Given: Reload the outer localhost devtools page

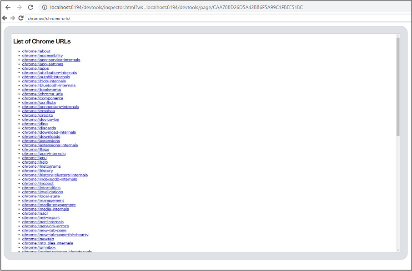Looking at the screenshot, I should [30, 7].
